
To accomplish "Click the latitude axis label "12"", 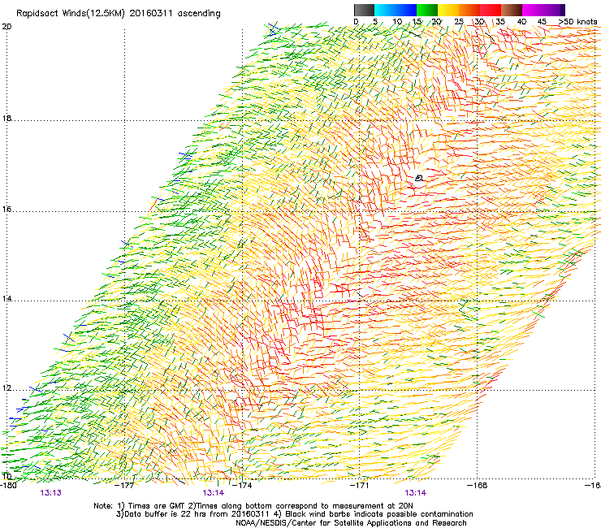I will tap(6, 388).
